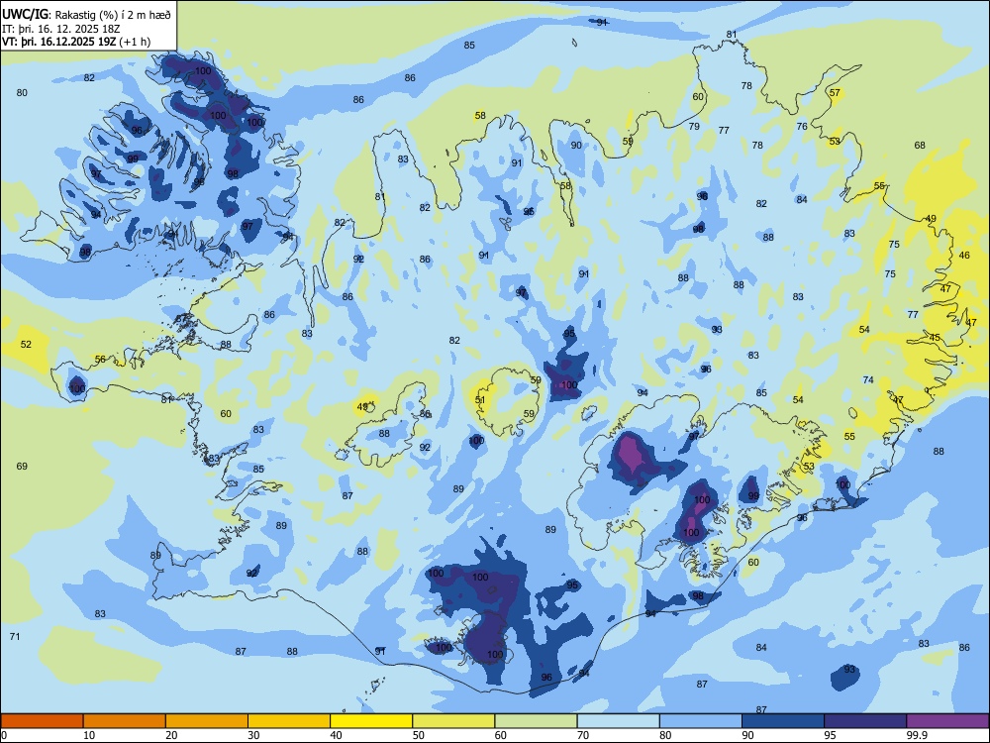The height and width of the screenshot is (743, 990).
Task: Click the humidity value '51' on the map
Action: point(480,400)
